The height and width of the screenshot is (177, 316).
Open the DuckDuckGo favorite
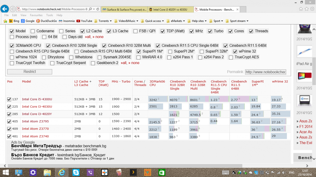(47, 21)
